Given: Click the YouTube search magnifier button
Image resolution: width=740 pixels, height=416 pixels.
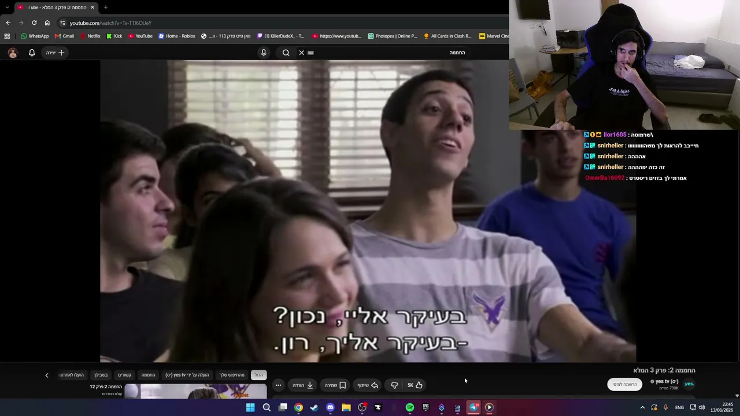Looking at the screenshot, I should click(x=286, y=53).
